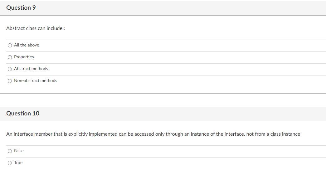The height and width of the screenshot is (175, 326).
Task: Click the 'Properties' answer label text
Action: (24, 57)
